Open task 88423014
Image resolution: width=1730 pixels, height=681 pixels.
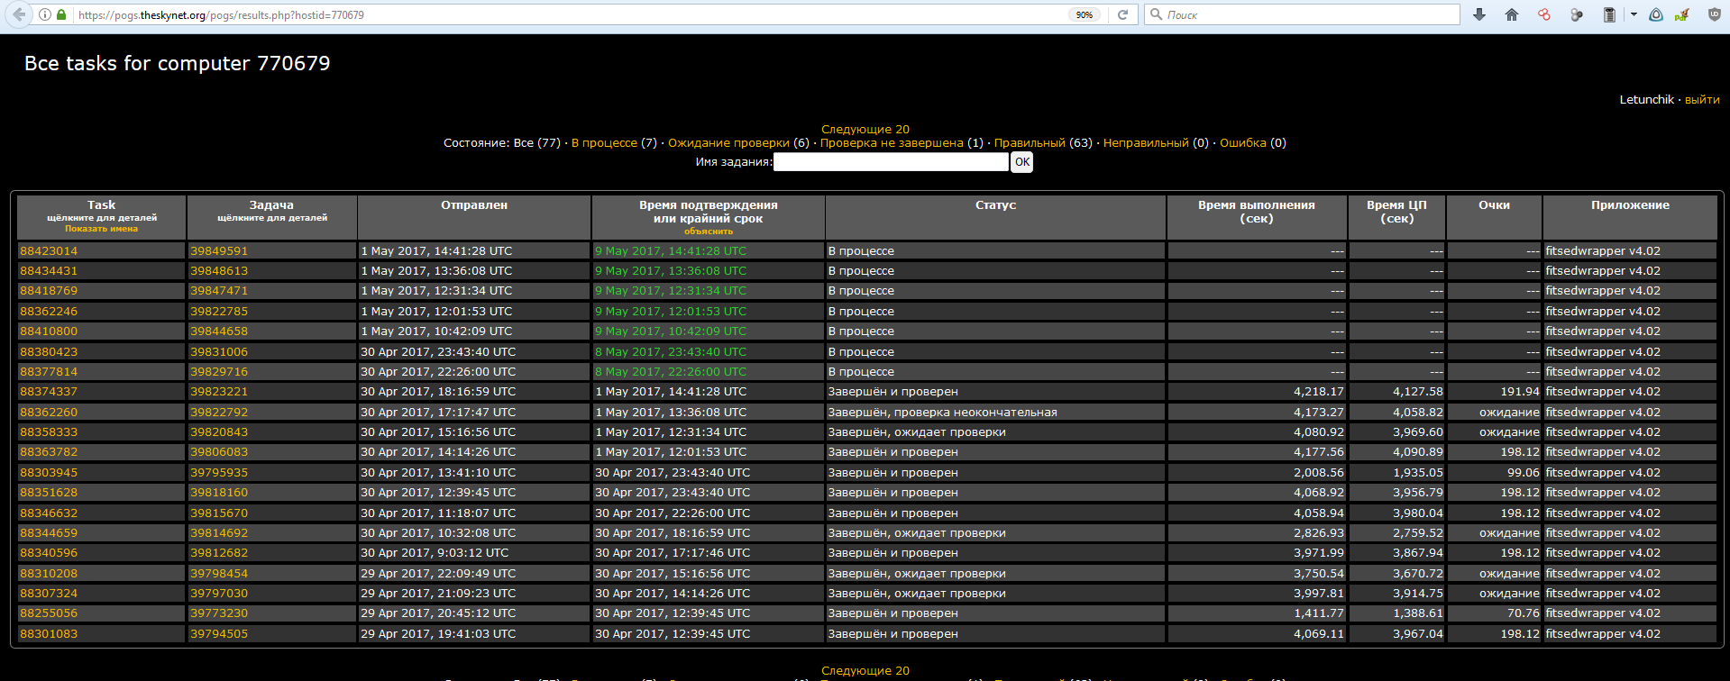pos(49,250)
